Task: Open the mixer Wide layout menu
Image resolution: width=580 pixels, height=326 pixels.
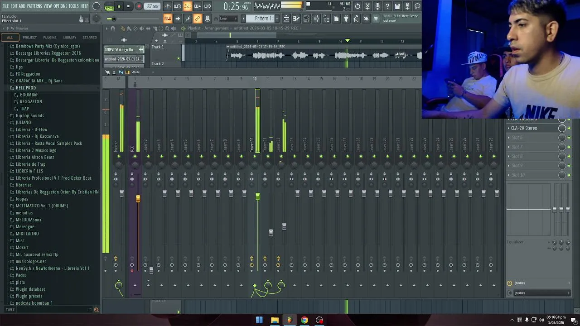Action: [135, 72]
